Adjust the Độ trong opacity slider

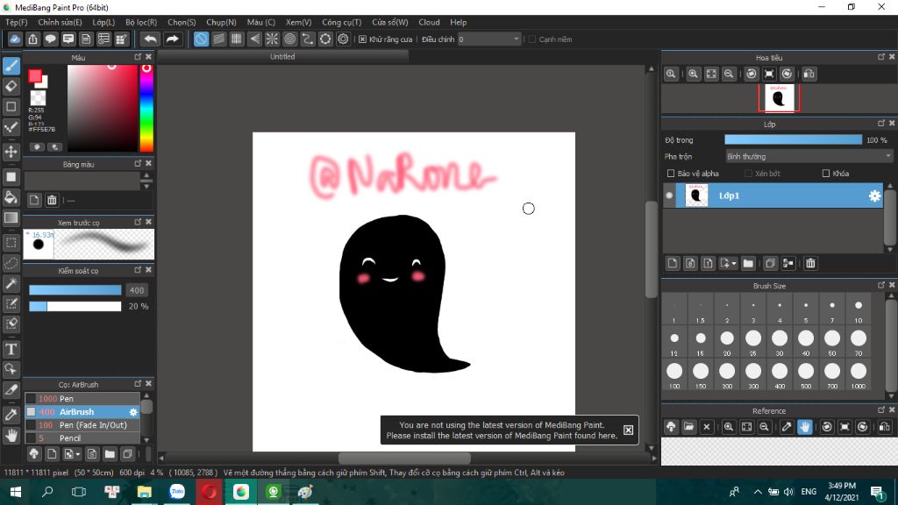[x=793, y=139]
